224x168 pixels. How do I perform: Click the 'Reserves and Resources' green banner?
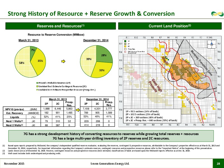[60, 26]
